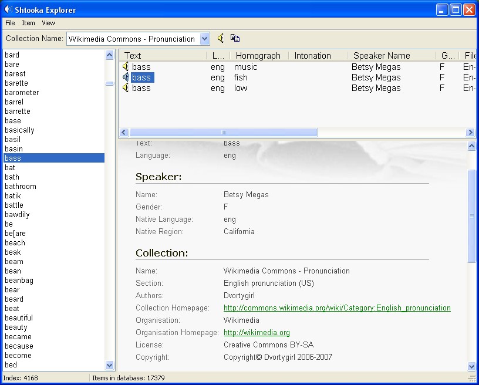Click the down arrow of word list scrollbar
Screen dimensions: 479x385
(x=109, y=365)
